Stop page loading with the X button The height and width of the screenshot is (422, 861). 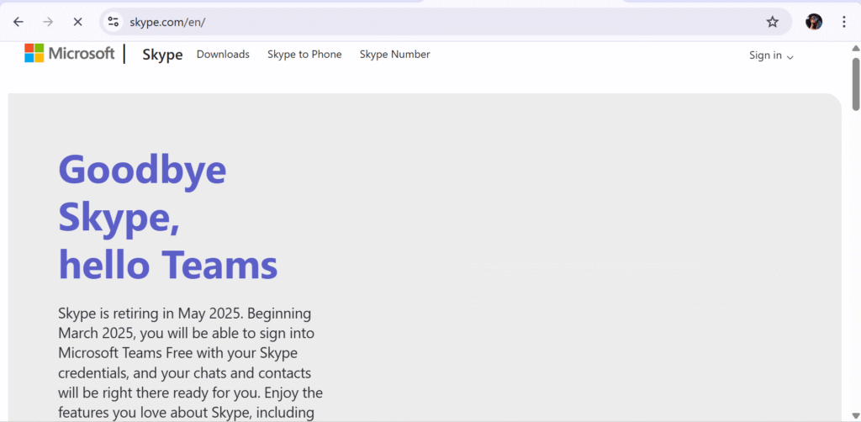pyautogui.click(x=77, y=22)
